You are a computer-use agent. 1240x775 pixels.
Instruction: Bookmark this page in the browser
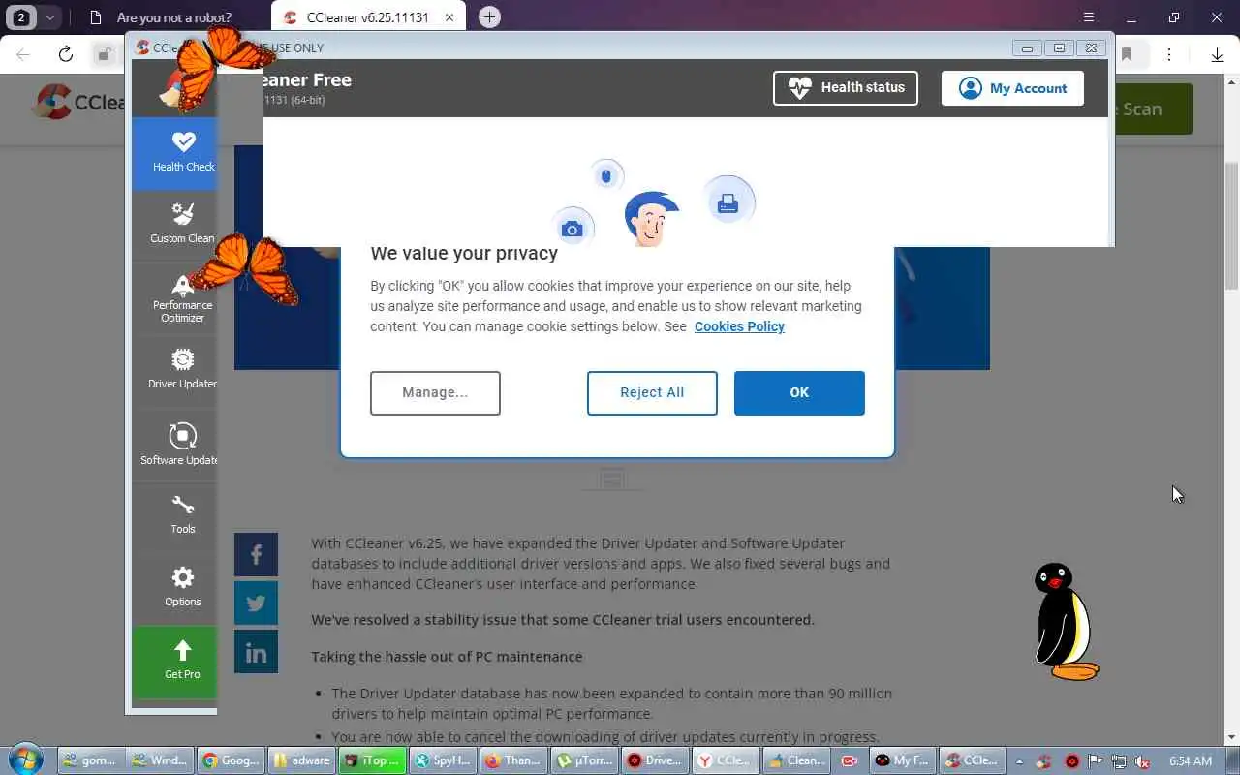click(x=1127, y=54)
